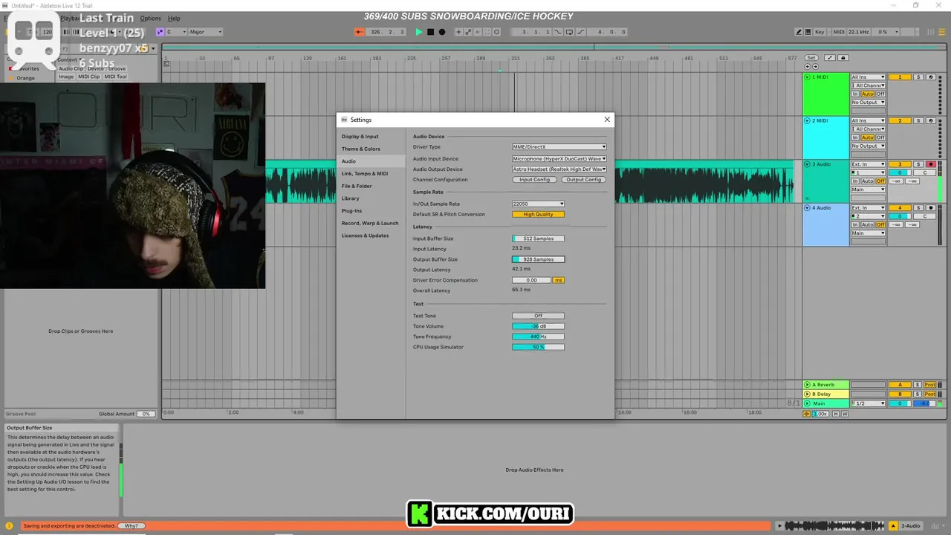Screen dimensions: 951x535
Task: Toggle the High Quality conversion button
Action: [538, 215]
